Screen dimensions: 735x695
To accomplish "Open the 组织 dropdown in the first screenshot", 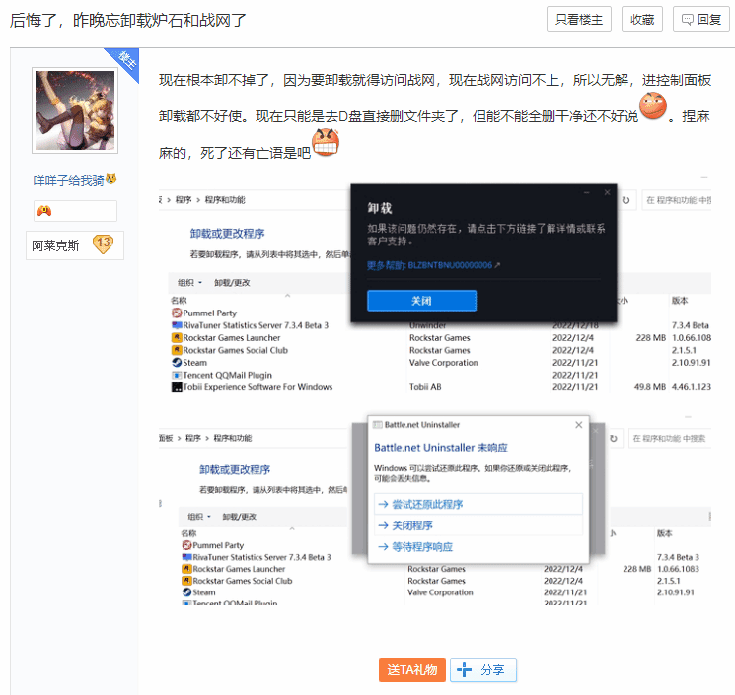I will pyautogui.click(x=189, y=282).
